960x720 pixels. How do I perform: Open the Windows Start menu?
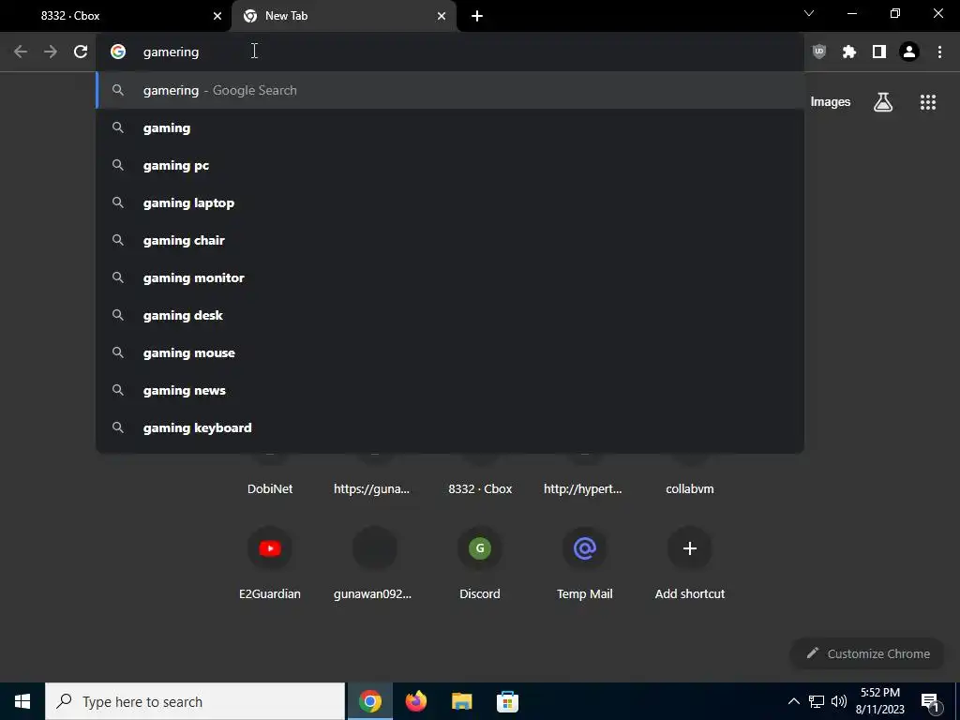point(22,701)
